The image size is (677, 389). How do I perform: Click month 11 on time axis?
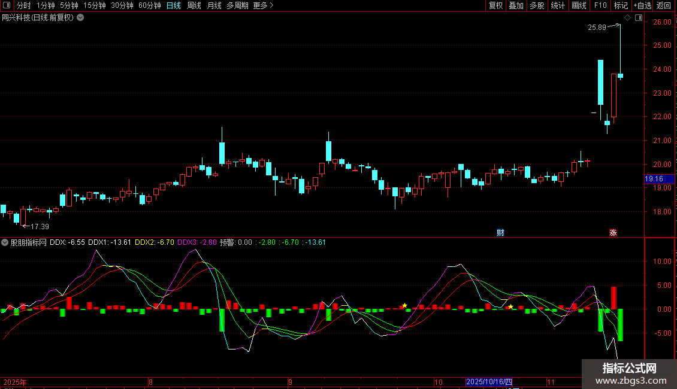click(x=551, y=382)
